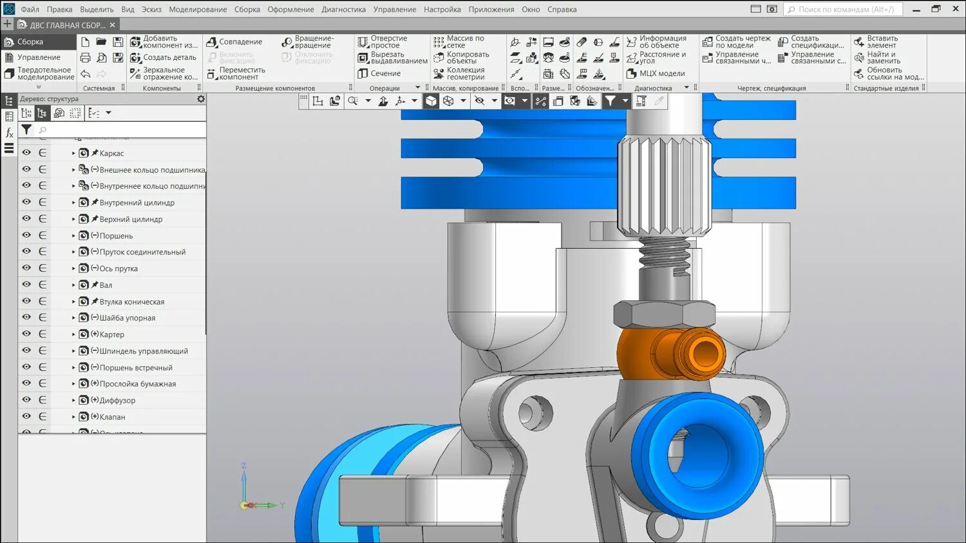Click Совпадение mate button
Viewport: 966px width, 543px height.
tap(234, 42)
